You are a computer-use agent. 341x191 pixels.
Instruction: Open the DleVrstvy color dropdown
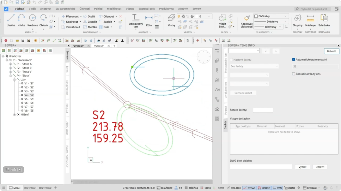271,16
